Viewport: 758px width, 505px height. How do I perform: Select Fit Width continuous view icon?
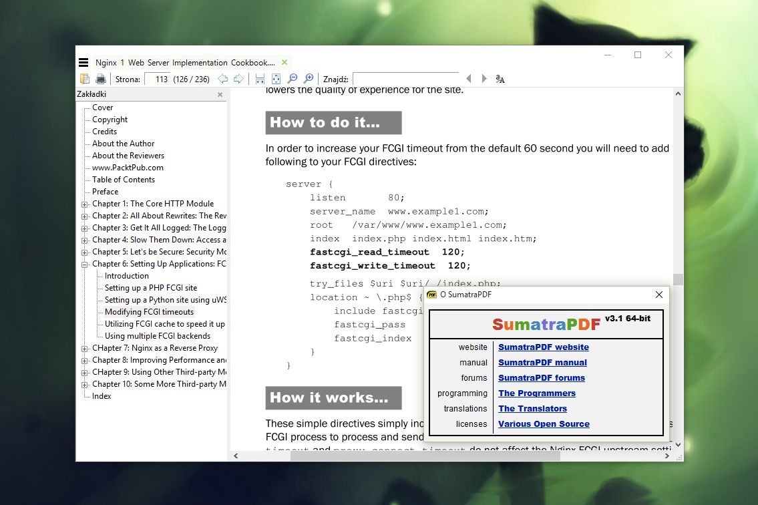260,79
